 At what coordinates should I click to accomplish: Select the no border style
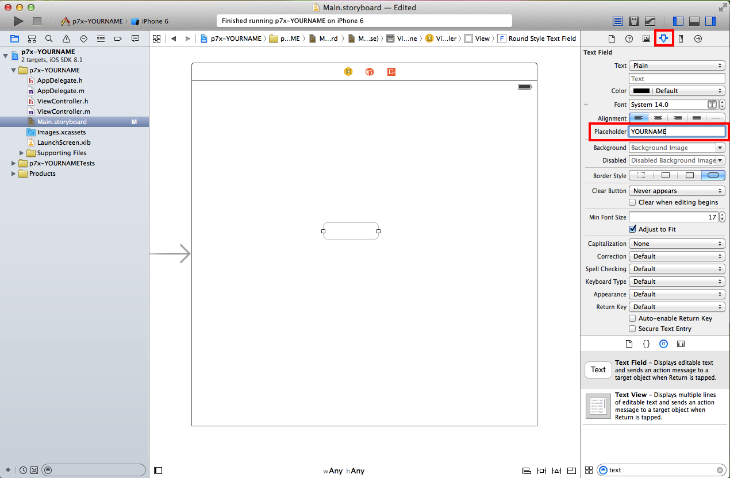click(x=641, y=175)
